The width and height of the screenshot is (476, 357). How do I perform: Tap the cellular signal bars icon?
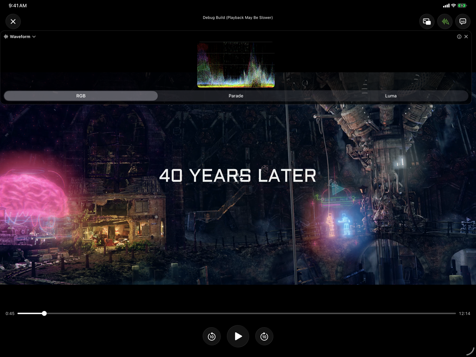click(x=446, y=6)
